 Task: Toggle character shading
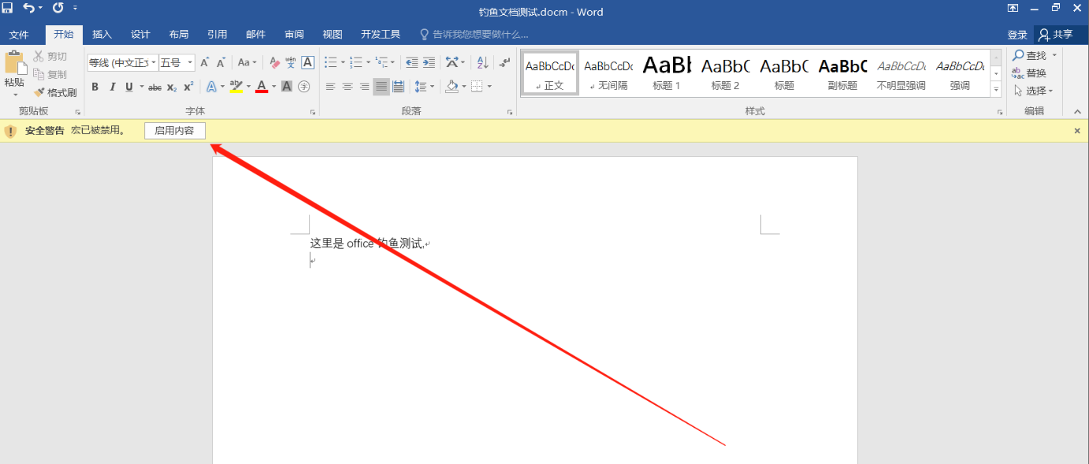point(287,87)
